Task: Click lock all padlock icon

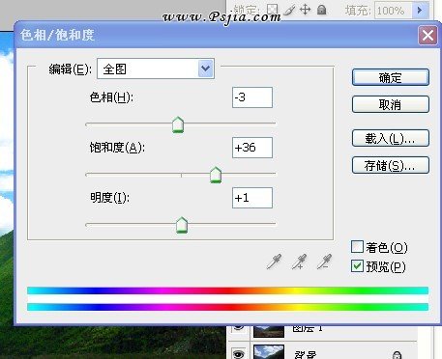Action: (x=321, y=10)
